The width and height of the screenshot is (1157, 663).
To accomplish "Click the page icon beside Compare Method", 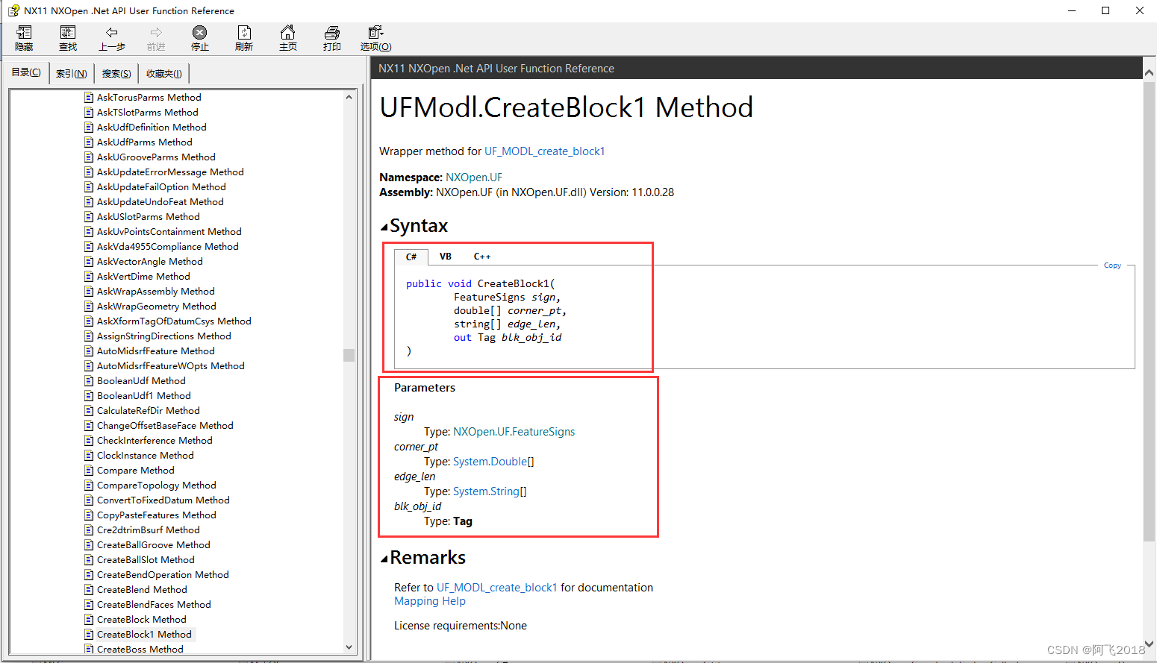I will pos(89,471).
